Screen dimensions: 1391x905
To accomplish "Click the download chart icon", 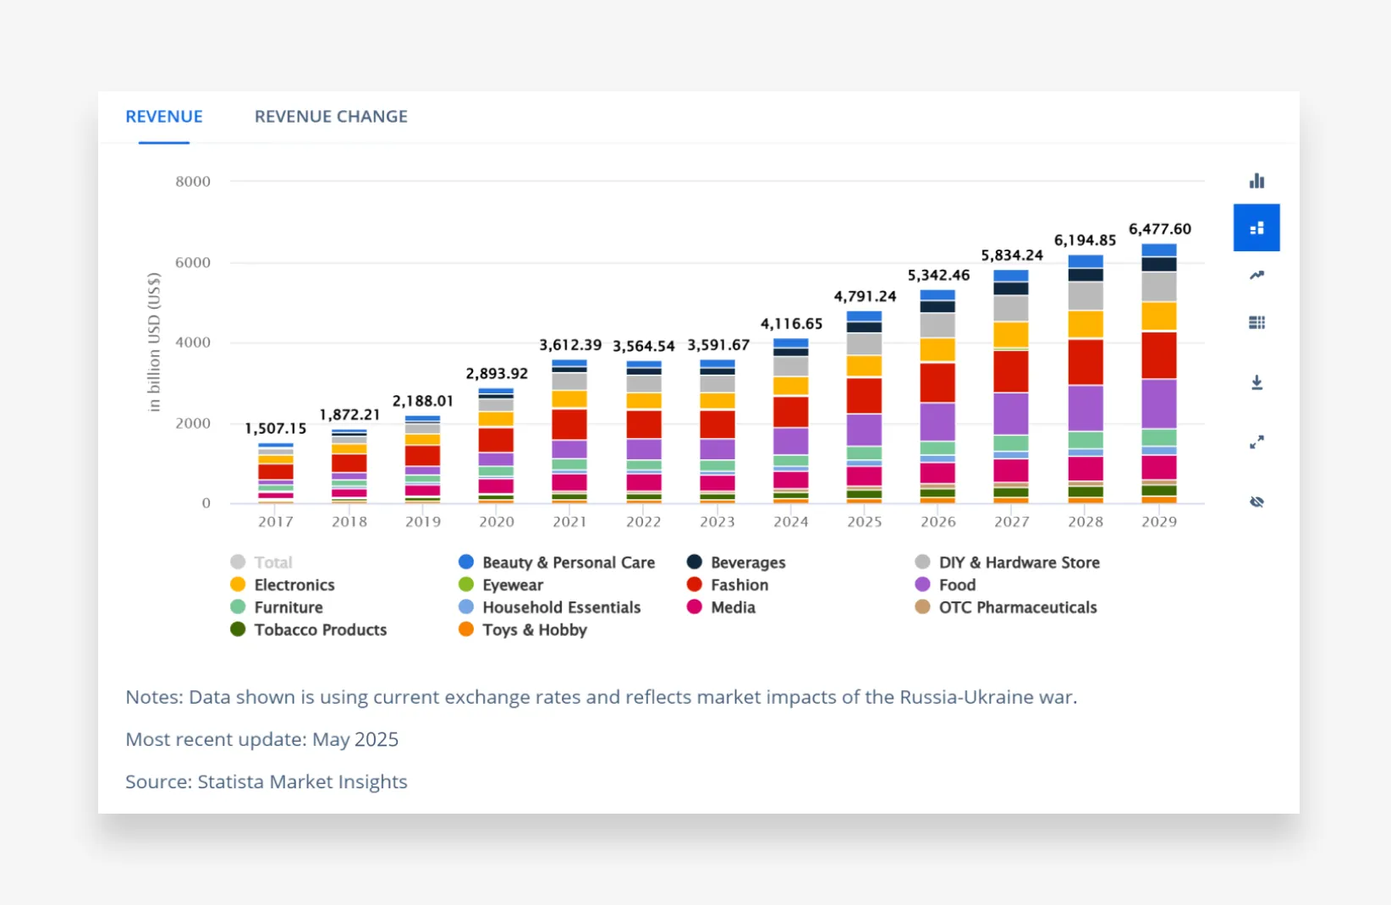I will coord(1256,382).
